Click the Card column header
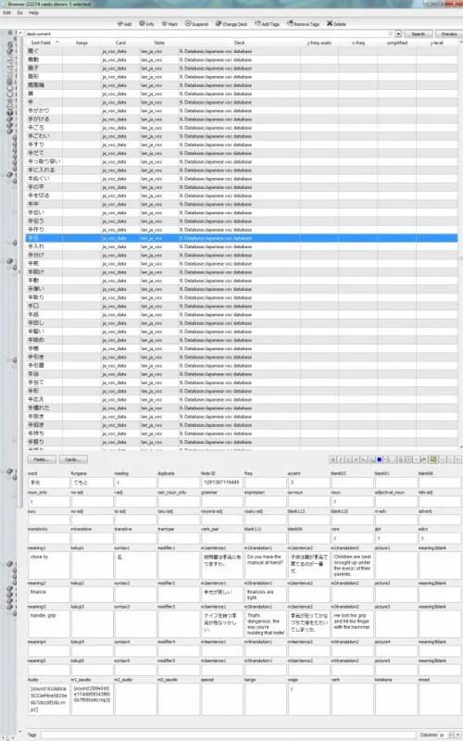 coord(120,43)
